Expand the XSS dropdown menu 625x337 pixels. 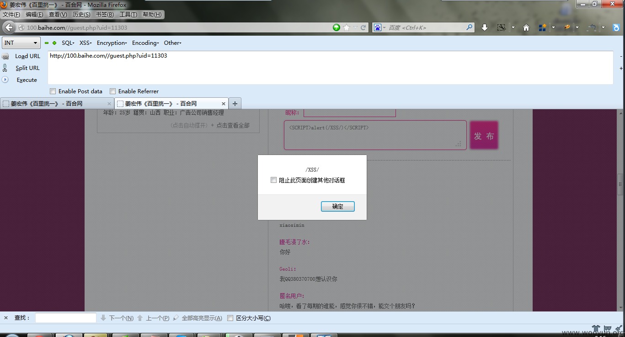tap(85, 43)
